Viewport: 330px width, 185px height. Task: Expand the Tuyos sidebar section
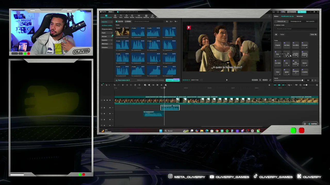(x=107, y=33)
